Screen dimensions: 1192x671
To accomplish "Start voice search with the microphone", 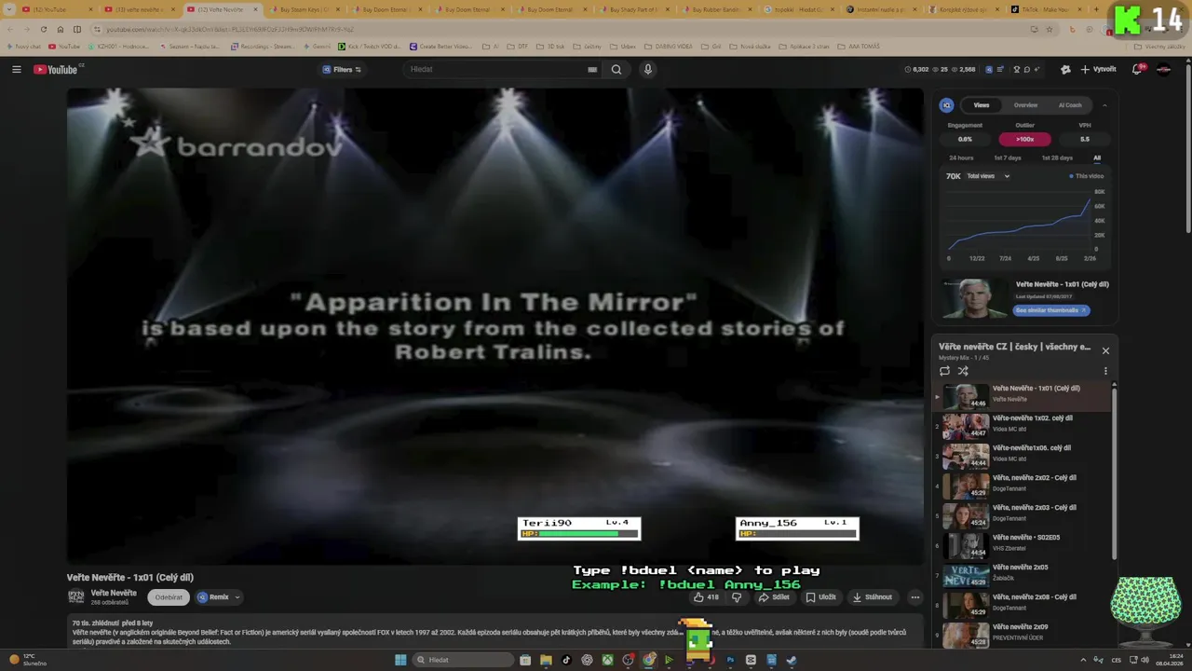I will [x=648, y=69].
